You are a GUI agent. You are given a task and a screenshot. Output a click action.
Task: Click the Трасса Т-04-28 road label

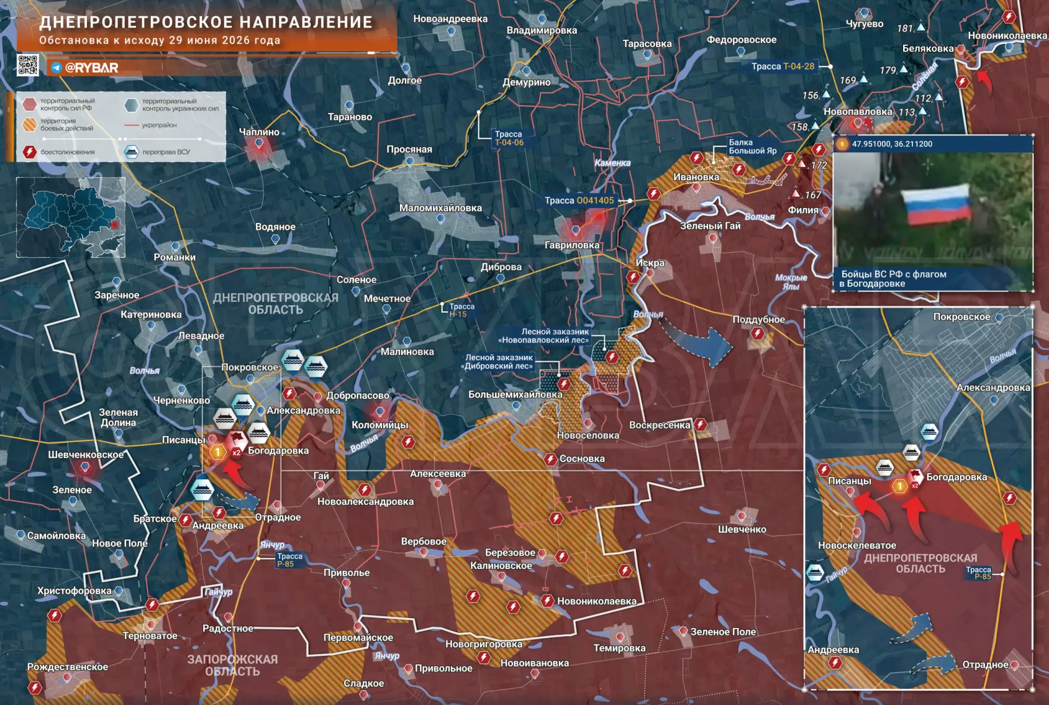coord(783,66)
